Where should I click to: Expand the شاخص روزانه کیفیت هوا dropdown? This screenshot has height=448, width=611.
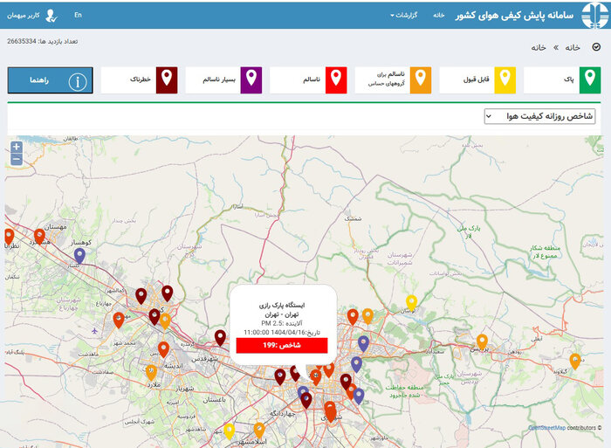[x=540, y=116]
